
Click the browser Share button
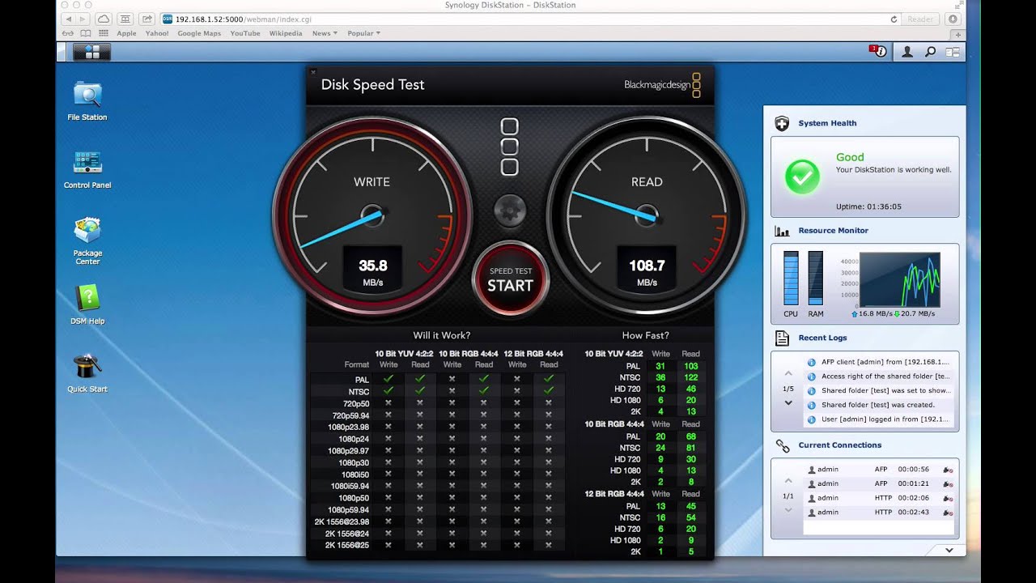click(146, 19)
